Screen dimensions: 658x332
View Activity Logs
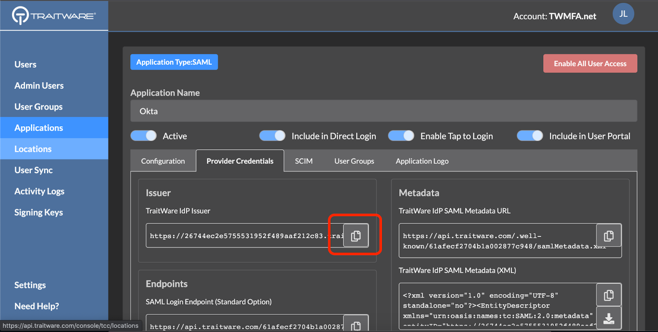click(x=54, y=191)
